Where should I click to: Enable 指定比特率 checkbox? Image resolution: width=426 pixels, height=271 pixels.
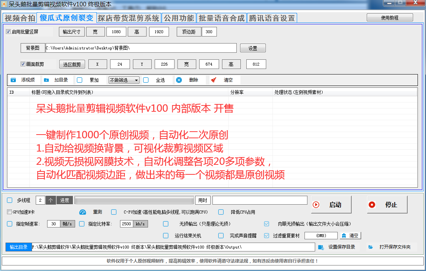[x=82, y=224]
